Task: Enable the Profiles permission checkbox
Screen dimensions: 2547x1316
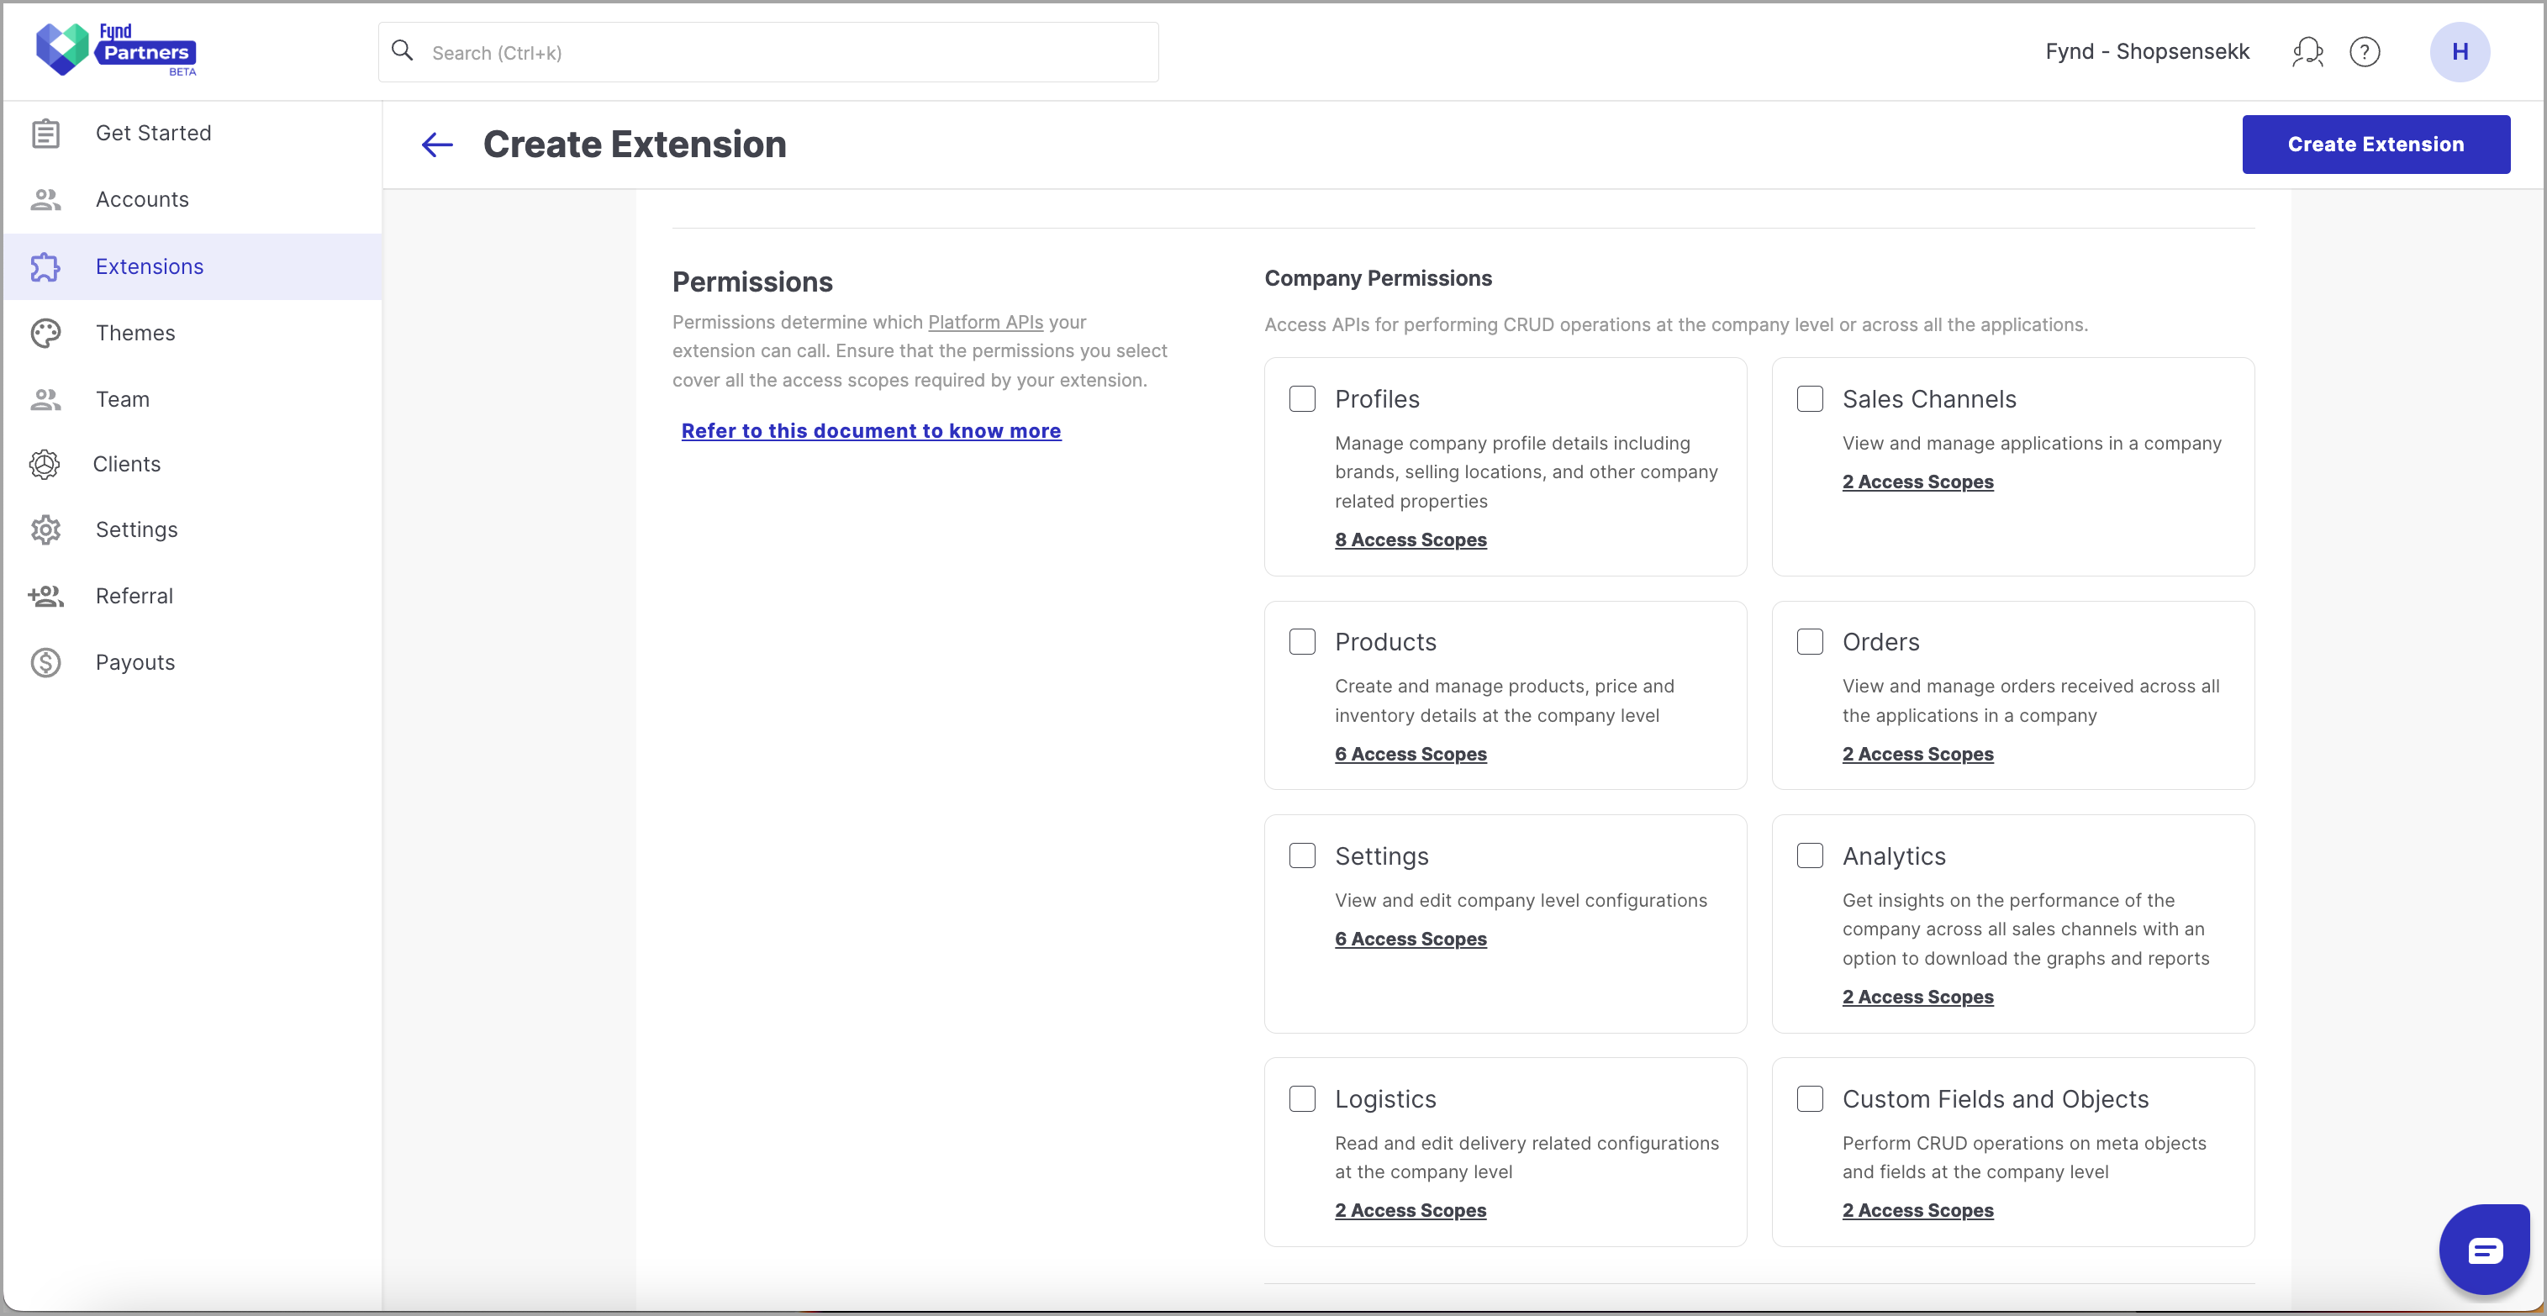Action: 1302,398
